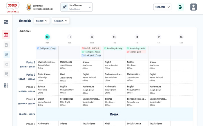The width and height of the screenshot is (203, 126).
Task: Open the Story telling - Activity event
Action: coord(136,48)
